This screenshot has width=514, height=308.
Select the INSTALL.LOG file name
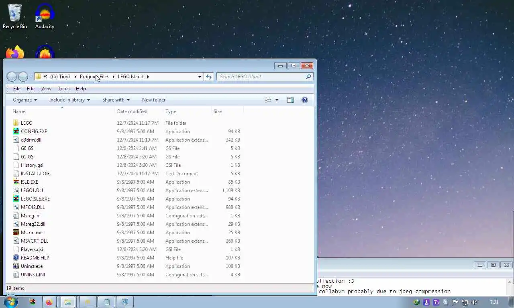click(35, 174)
